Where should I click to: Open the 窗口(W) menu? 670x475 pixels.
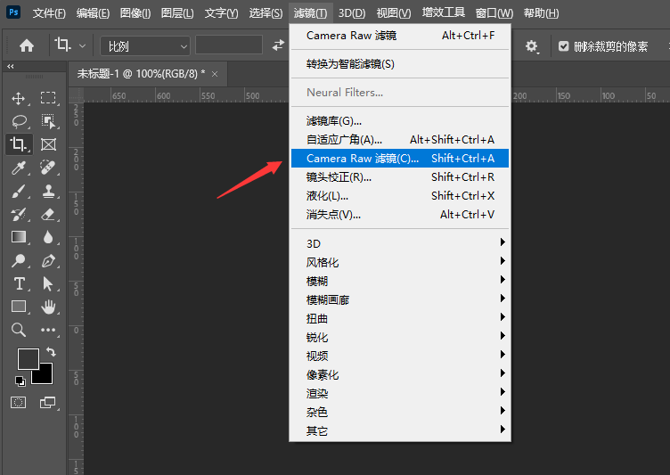click(x=494, y=12)
